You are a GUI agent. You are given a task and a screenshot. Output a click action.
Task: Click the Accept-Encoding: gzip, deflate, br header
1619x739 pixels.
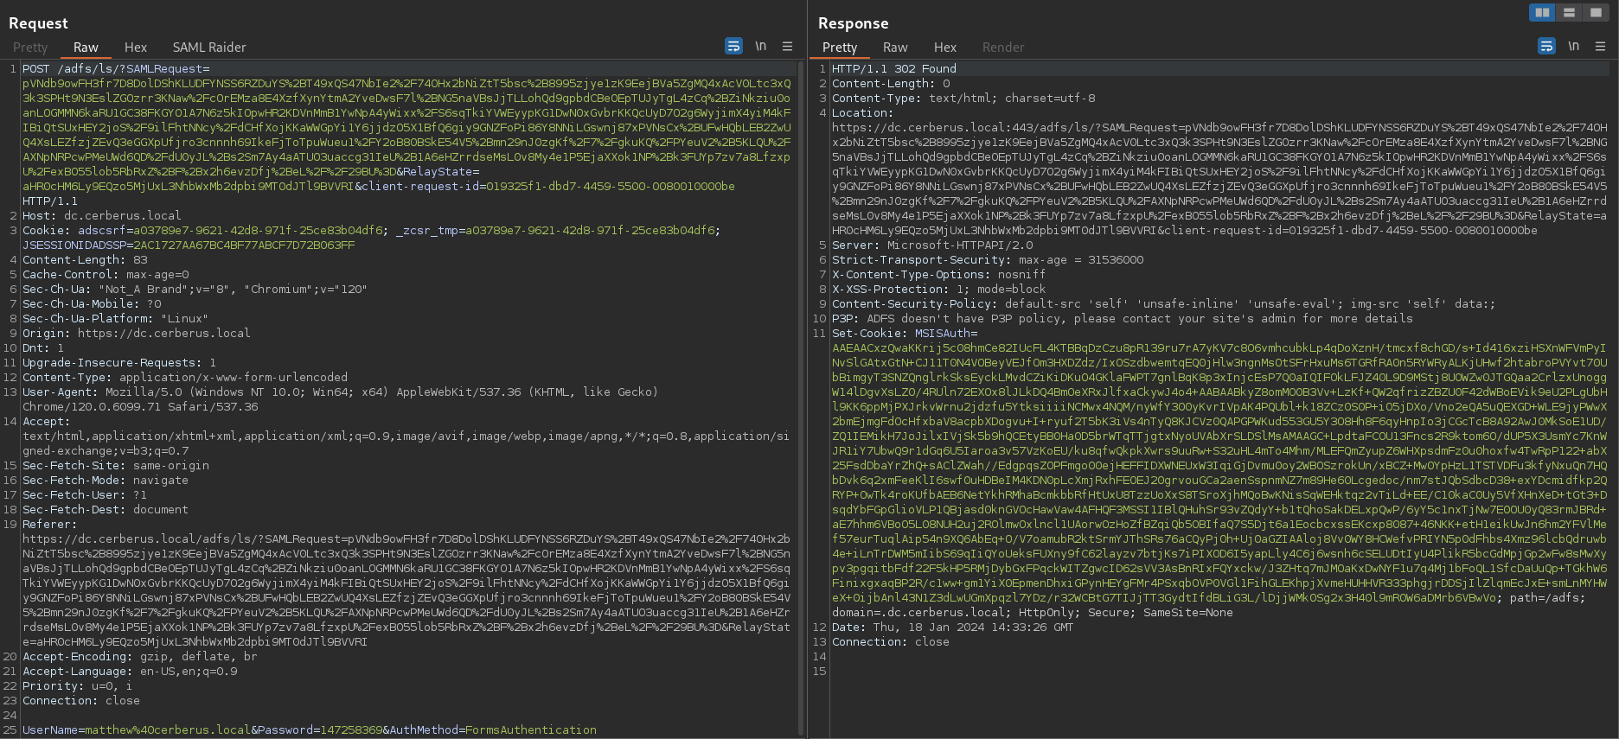pos(140,657)
